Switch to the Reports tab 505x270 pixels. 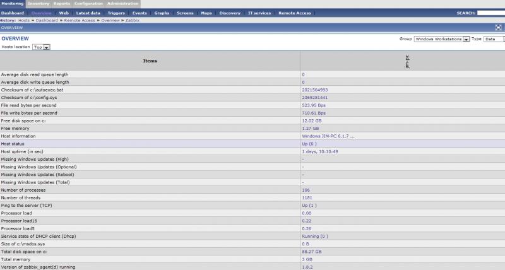[x=61, y=4]
